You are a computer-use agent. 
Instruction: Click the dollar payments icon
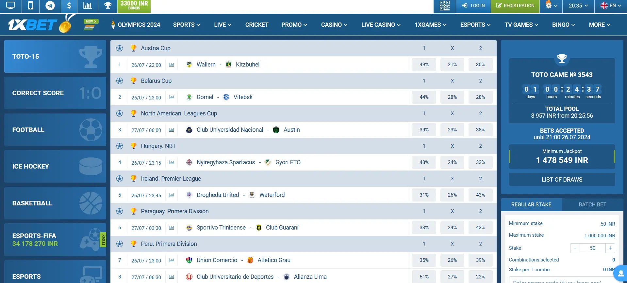(x=69, y=6)
